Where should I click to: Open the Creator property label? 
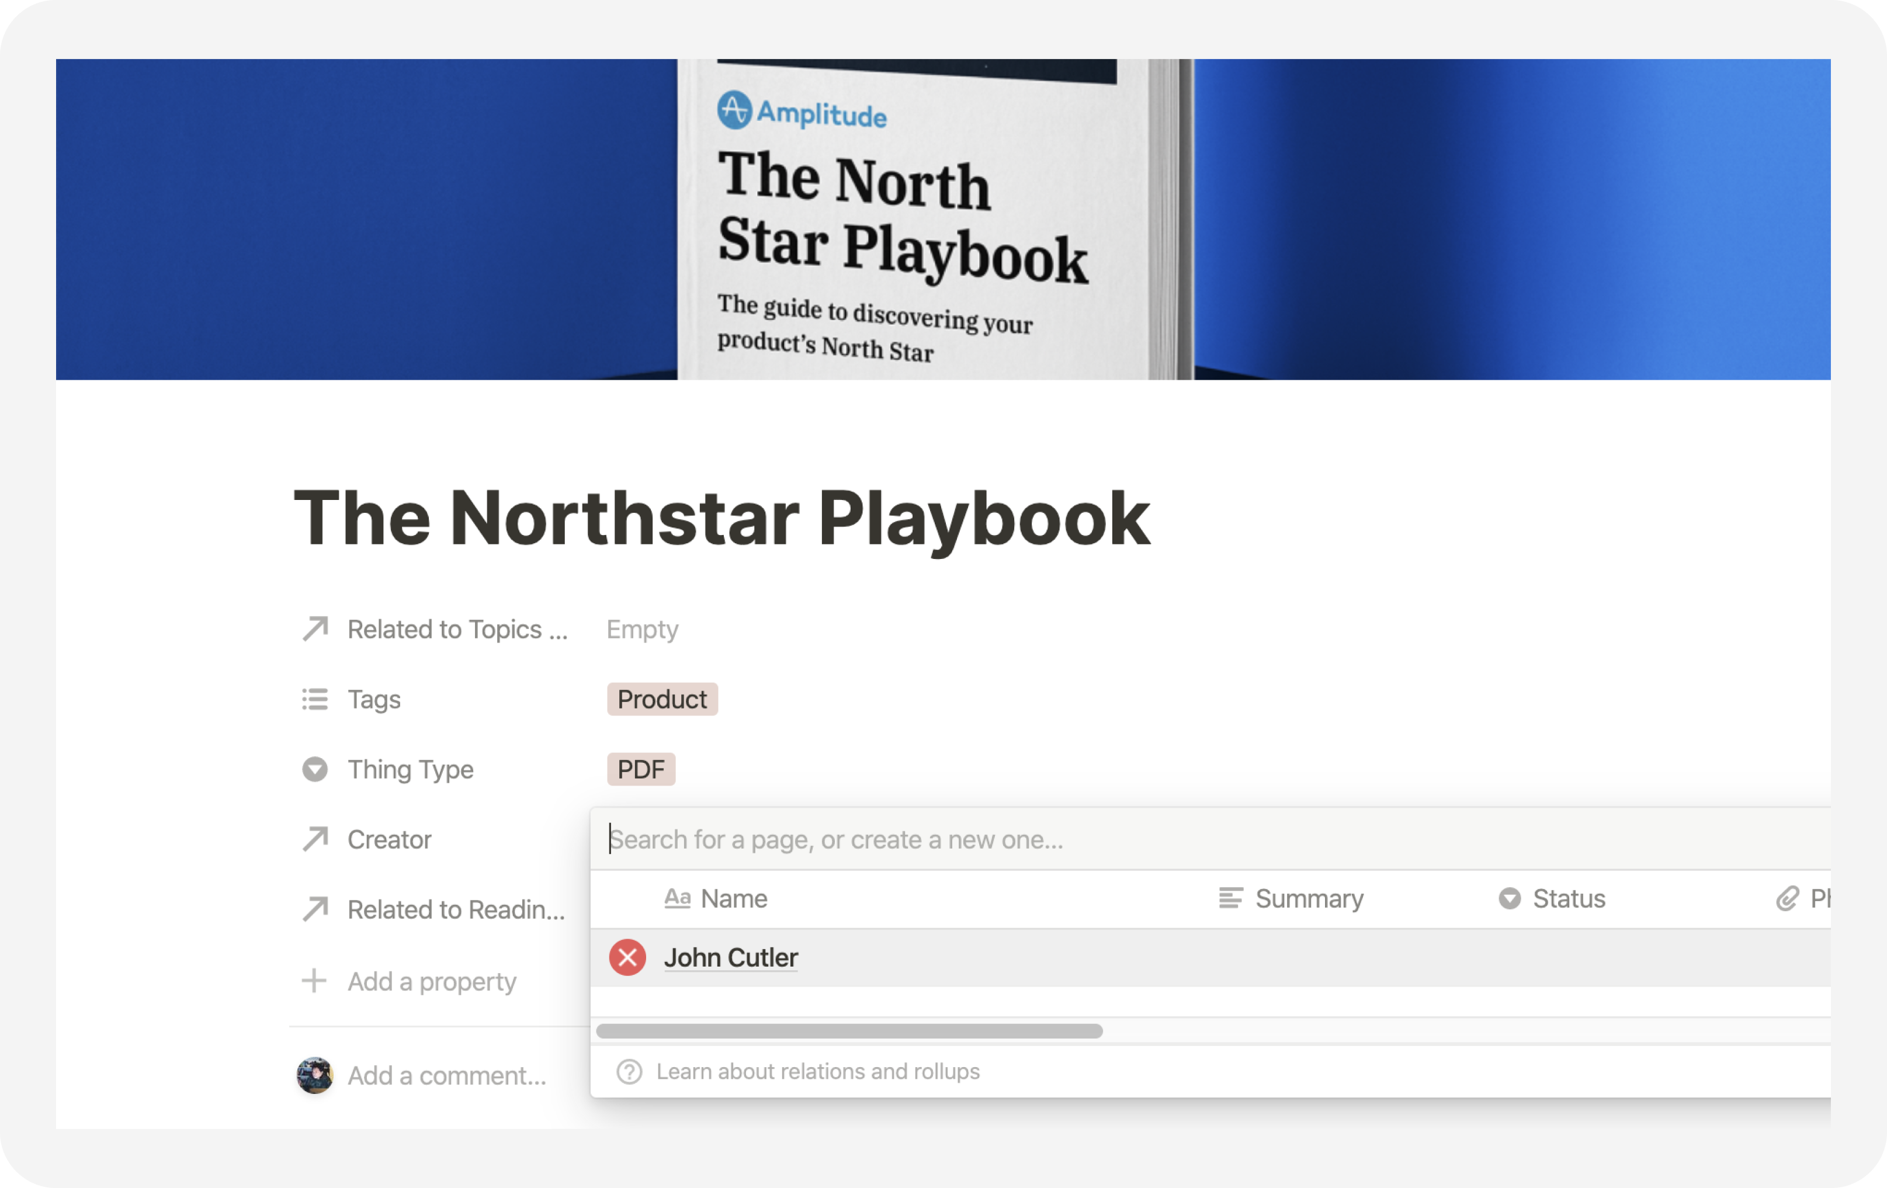(390, 839)
